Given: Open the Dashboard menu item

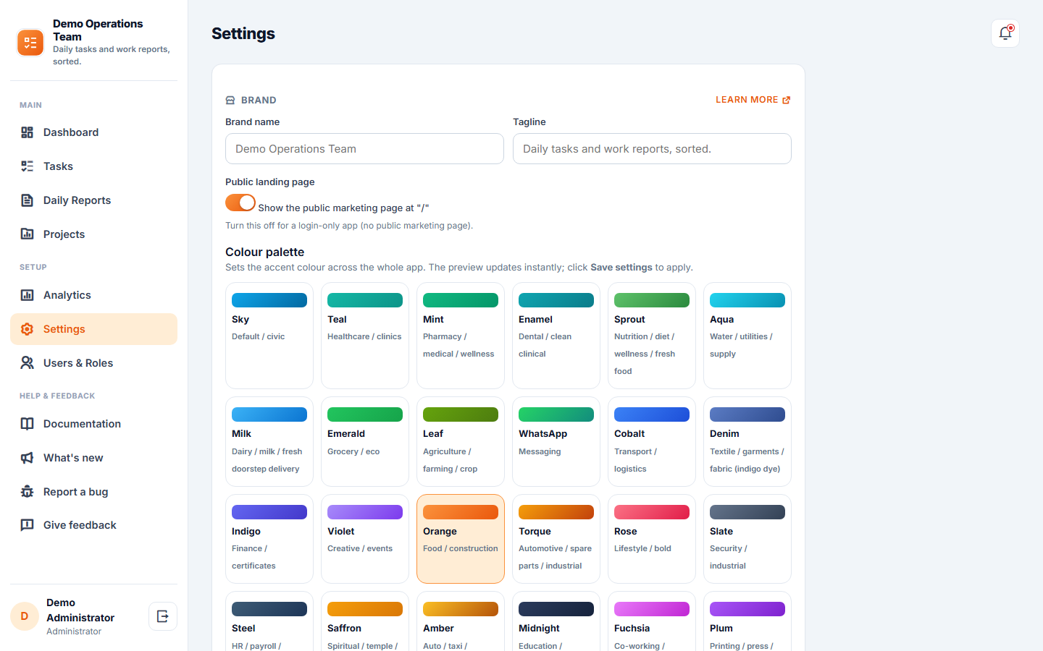Looking at the screenshot, I should pos(94,132).
